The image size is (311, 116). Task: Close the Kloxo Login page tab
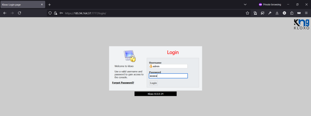[42, 5]
